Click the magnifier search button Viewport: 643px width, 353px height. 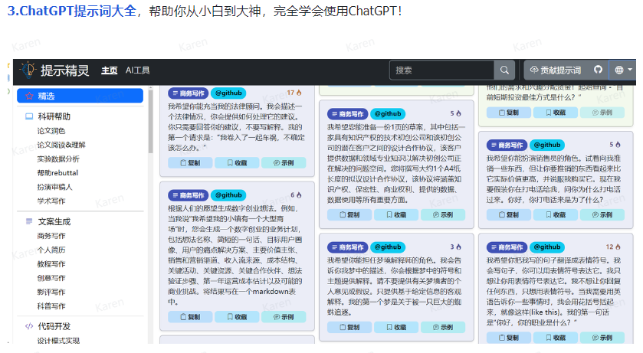coord(504,70)
